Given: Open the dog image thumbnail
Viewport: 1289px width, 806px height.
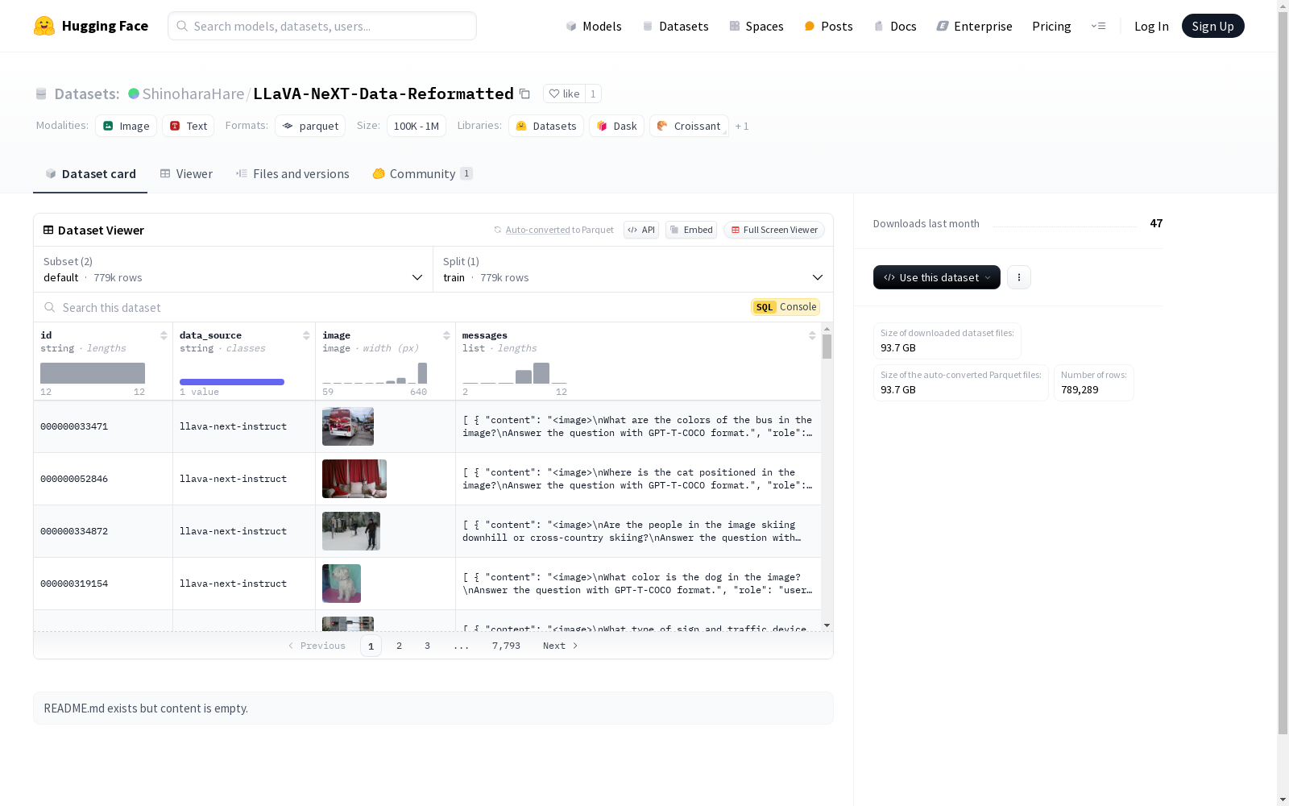Looking at the screenshot, I should pyautogui.click(x=342, y=584).
